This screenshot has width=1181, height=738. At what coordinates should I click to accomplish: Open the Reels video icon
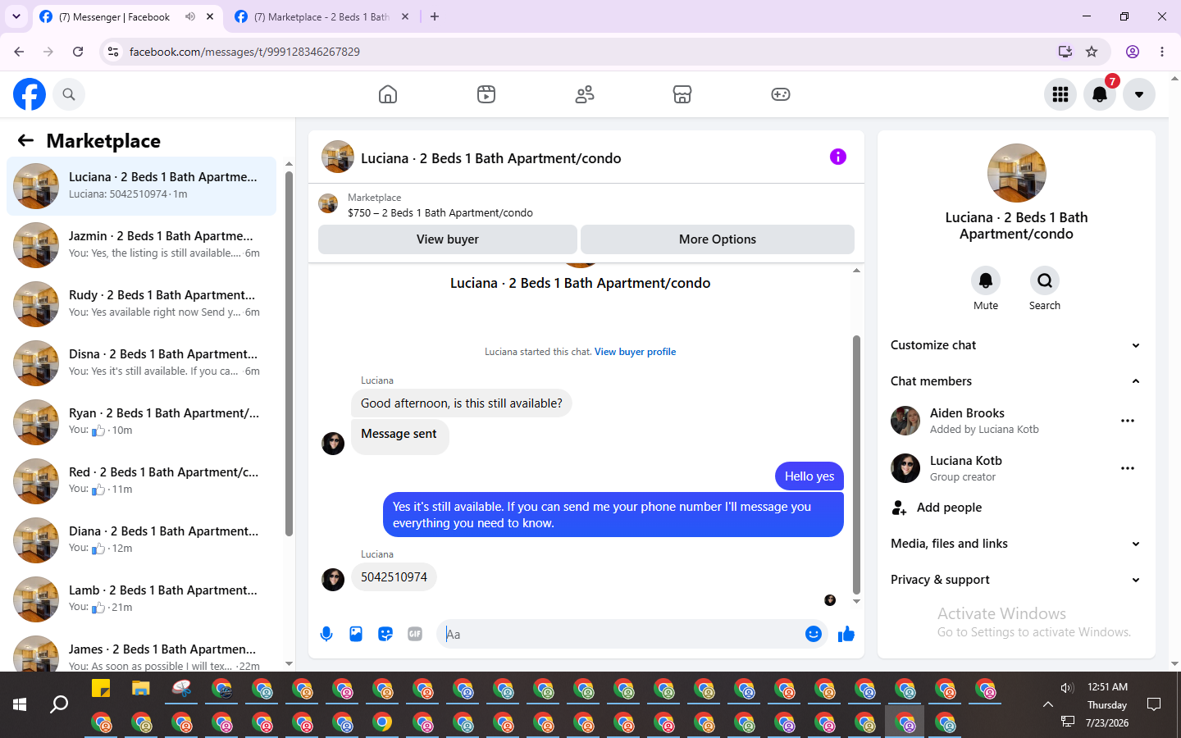click(486, 94)
